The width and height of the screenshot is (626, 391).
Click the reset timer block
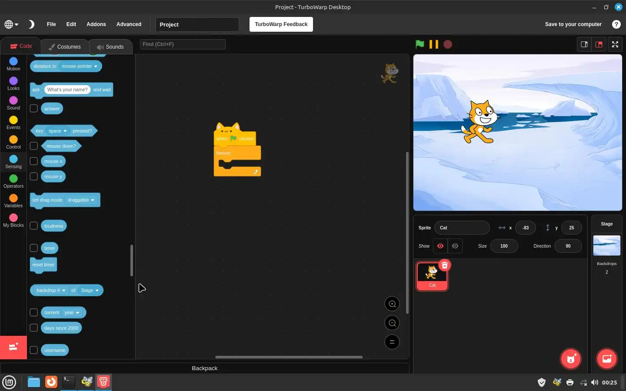click(43, 265)
